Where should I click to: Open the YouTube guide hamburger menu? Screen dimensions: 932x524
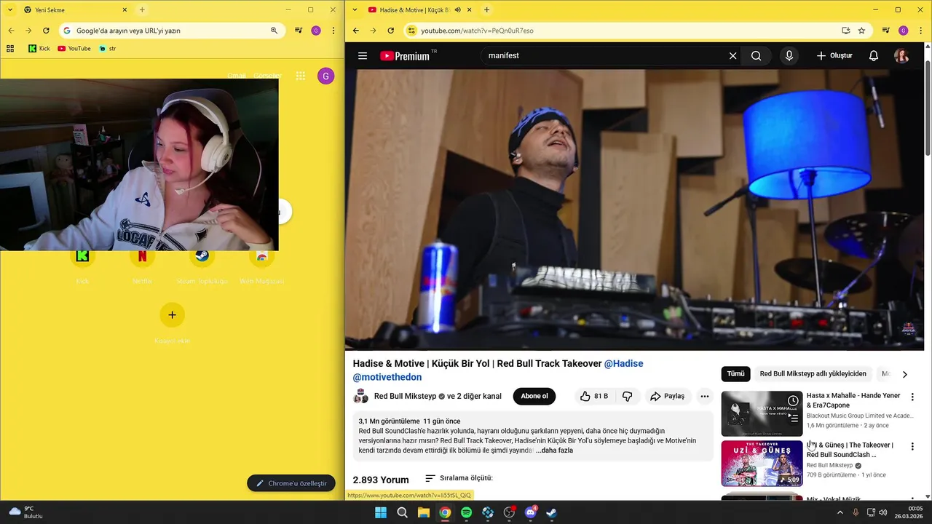pyautogui.click(x=363, y=56)
